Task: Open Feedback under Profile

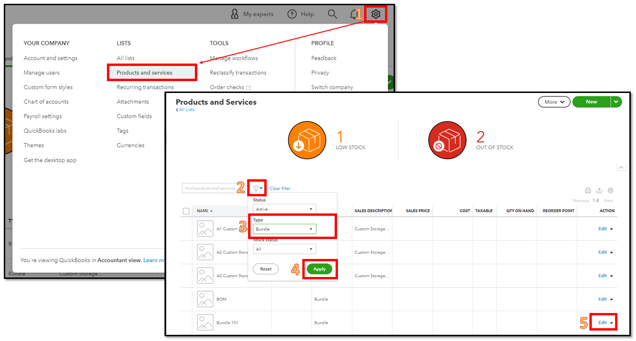Action: pos(324,58)
